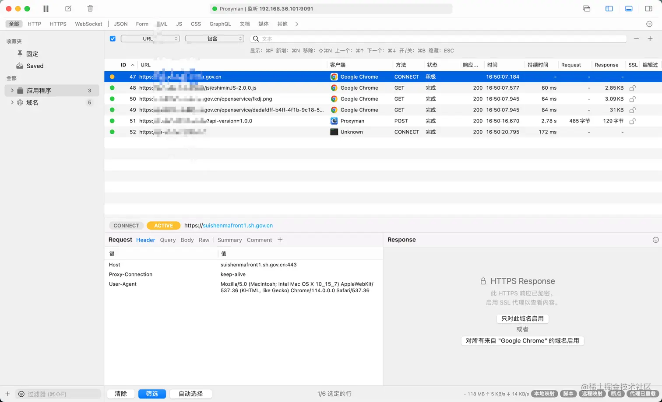
Task: Click the Response panel options icon
Action: pos(655,240)
